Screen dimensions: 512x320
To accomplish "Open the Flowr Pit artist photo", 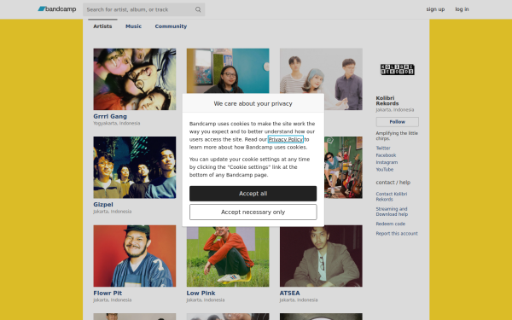I will point(135,256).
